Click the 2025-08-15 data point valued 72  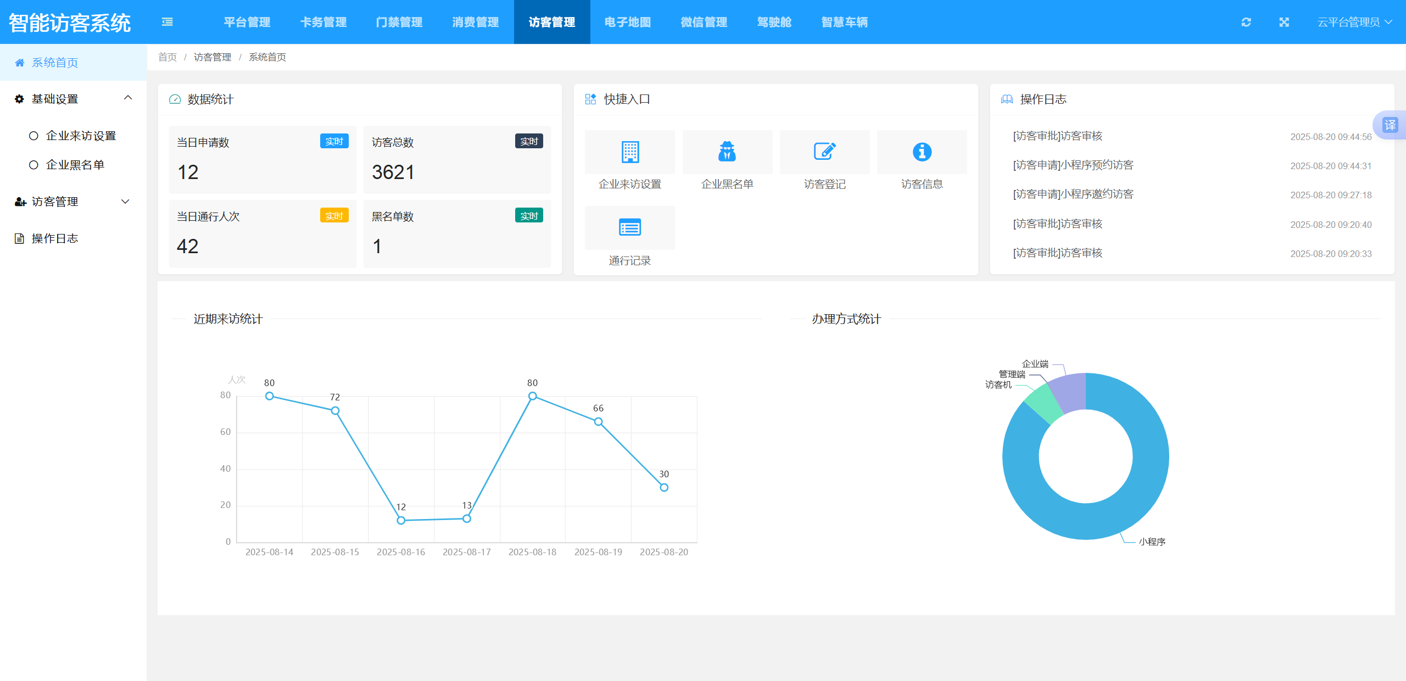(x=335, y=411)
